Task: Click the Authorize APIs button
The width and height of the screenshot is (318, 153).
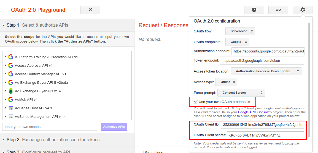Action: tap(114, 127)
